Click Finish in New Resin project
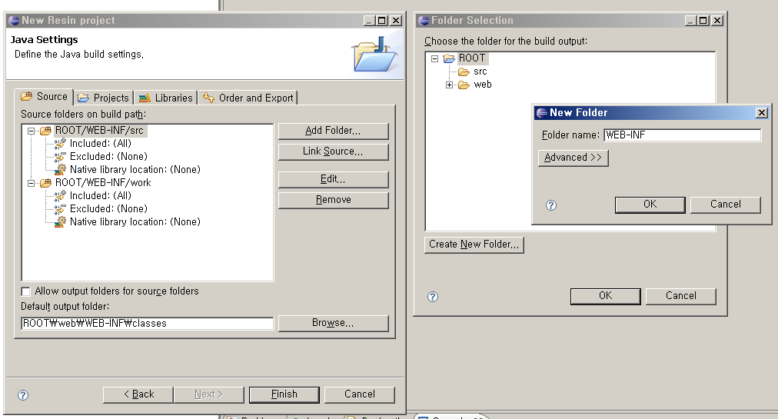 click(x=284, y=394)
